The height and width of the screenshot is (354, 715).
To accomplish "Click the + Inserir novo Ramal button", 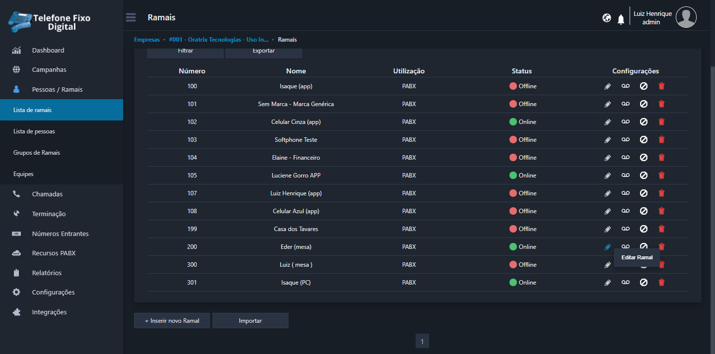I will point(172,321).
